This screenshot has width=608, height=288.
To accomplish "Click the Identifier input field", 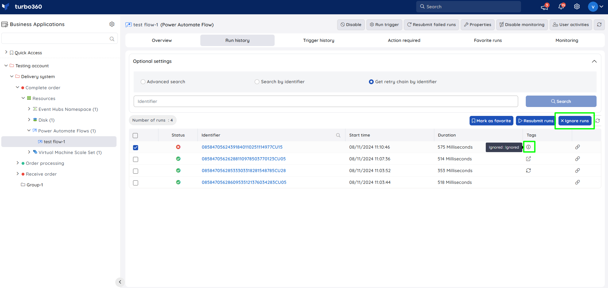I will coord(326,101).
